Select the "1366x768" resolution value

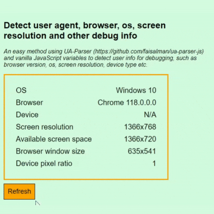pos(140,127)
